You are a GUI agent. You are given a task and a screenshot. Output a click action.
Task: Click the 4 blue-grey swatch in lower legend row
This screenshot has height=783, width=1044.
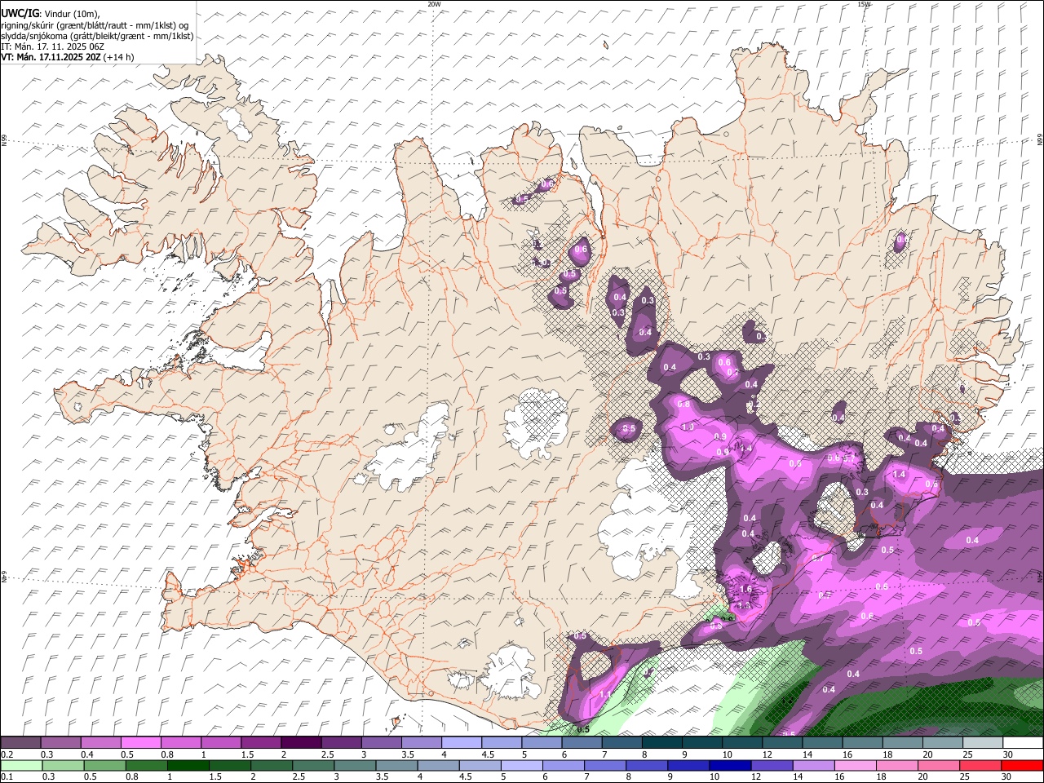point(440,765)
